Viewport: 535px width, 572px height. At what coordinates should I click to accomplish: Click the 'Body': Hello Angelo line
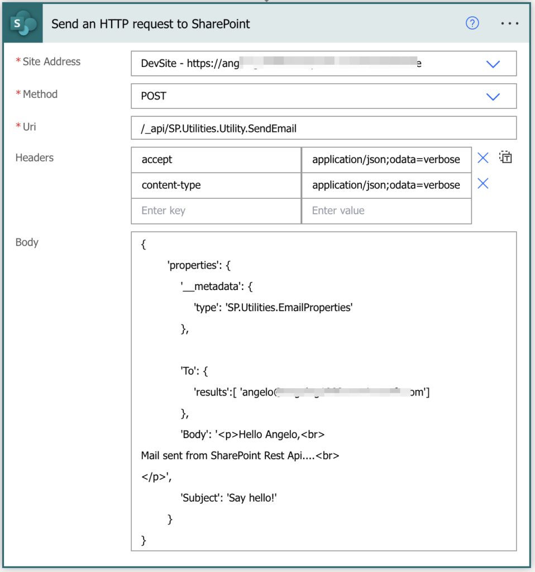pos(253,435)
